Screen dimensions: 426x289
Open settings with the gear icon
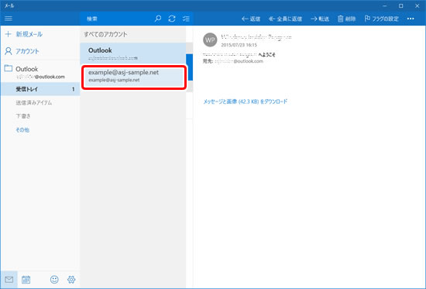pyautogui.click(x=71, y=280)
